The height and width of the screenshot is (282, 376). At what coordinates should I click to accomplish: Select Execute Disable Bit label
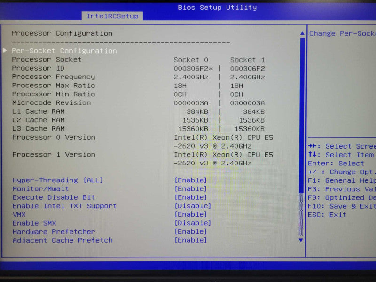(54, 197)
